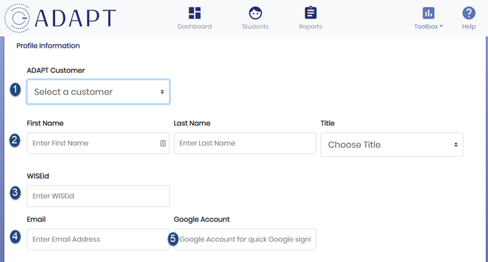Click the Help link text
The width and height of the screenshot is (488, 262).
[x=468, y=27]
